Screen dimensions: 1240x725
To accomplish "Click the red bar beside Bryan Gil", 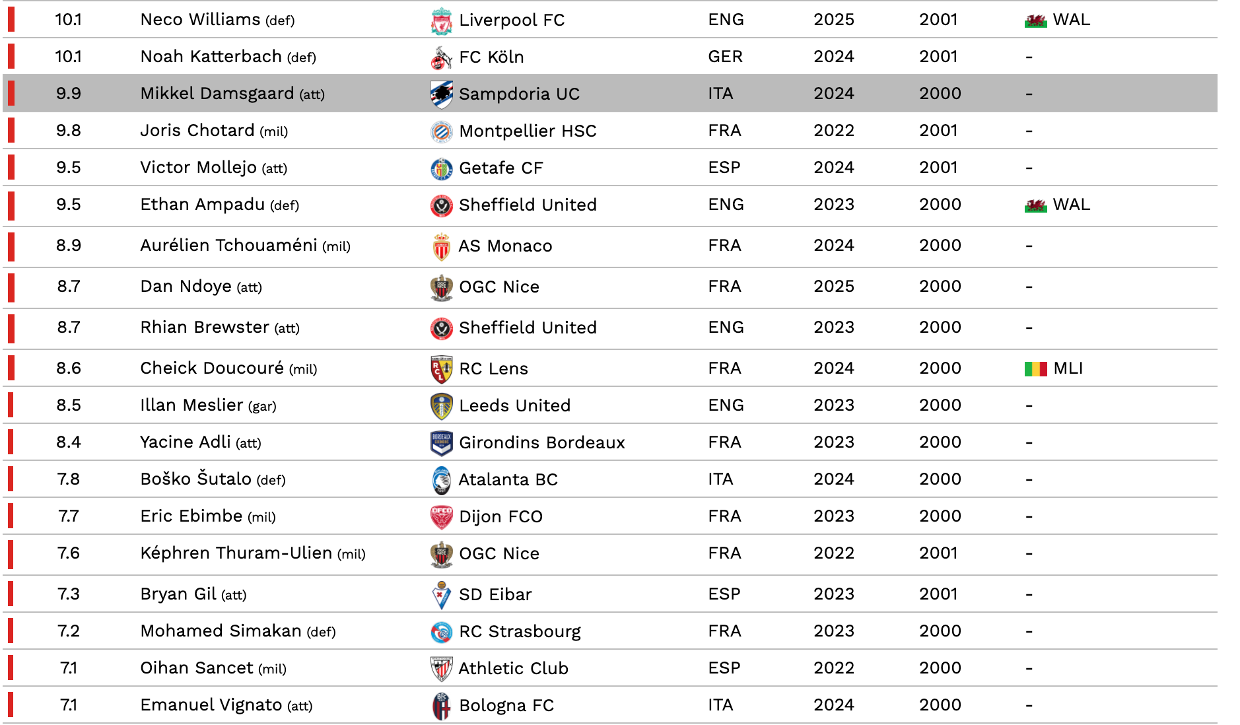I will 11,594.
